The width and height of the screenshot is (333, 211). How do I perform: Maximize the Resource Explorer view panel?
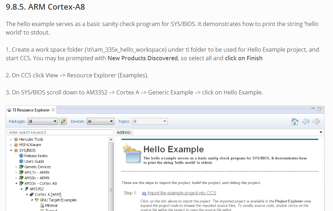pos(319,109)
